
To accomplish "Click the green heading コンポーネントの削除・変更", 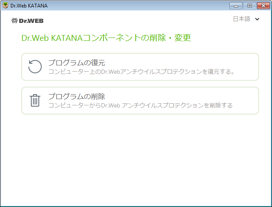I will (106, 38).
